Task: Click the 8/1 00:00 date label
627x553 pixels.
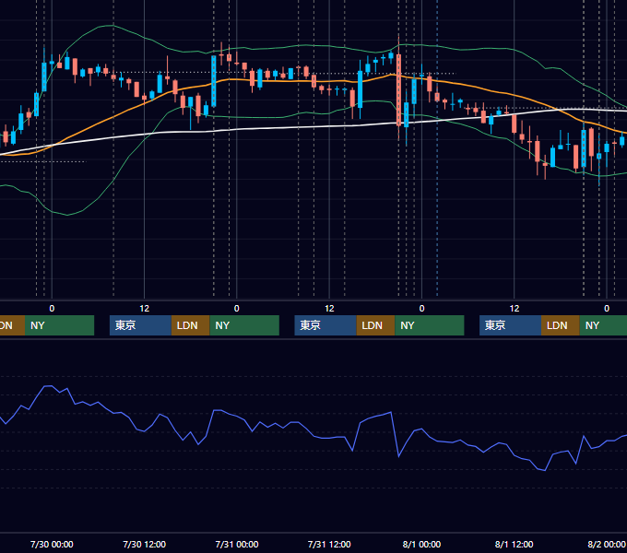Action: (421, 544)
